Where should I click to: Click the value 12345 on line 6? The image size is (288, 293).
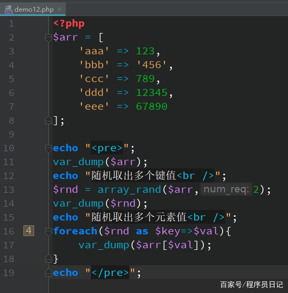click(x=152, y=93)
